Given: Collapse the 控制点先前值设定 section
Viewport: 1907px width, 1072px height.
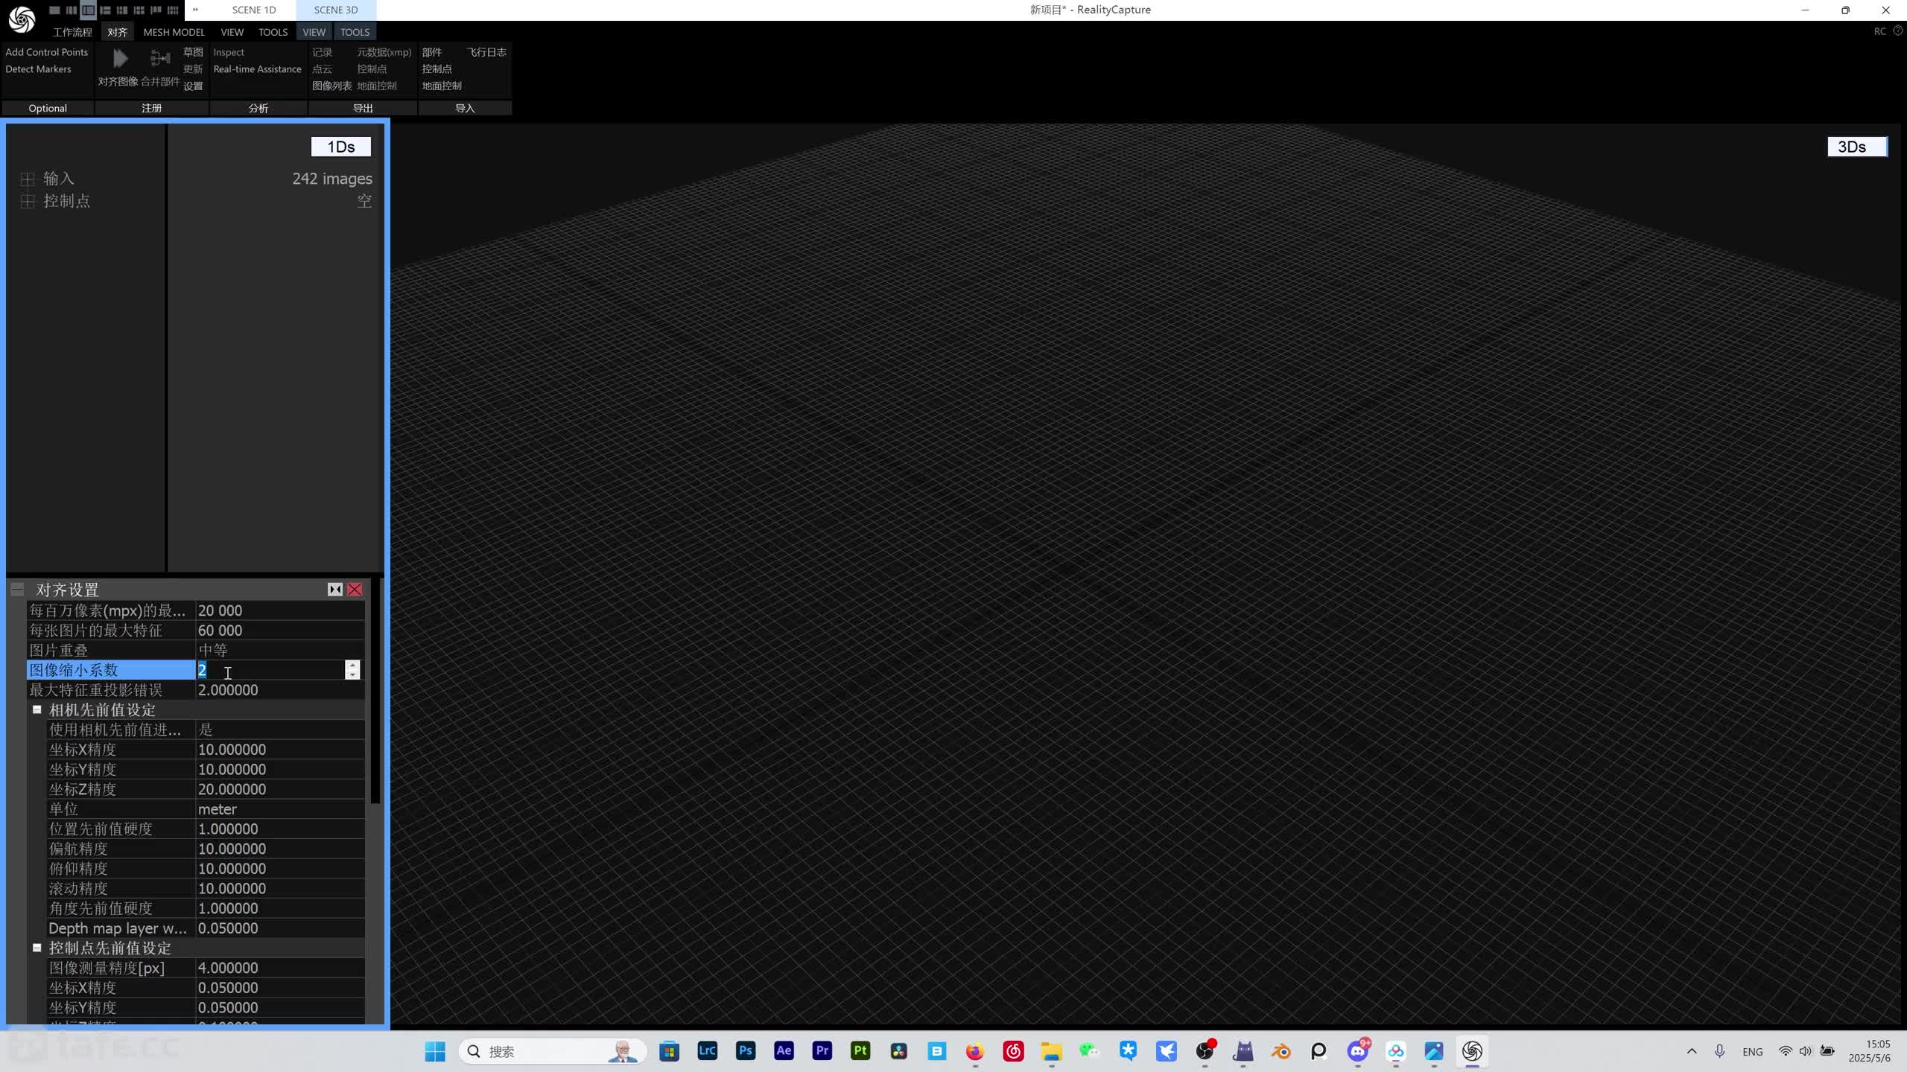Looking at the screenshot, I should (37, 948).
